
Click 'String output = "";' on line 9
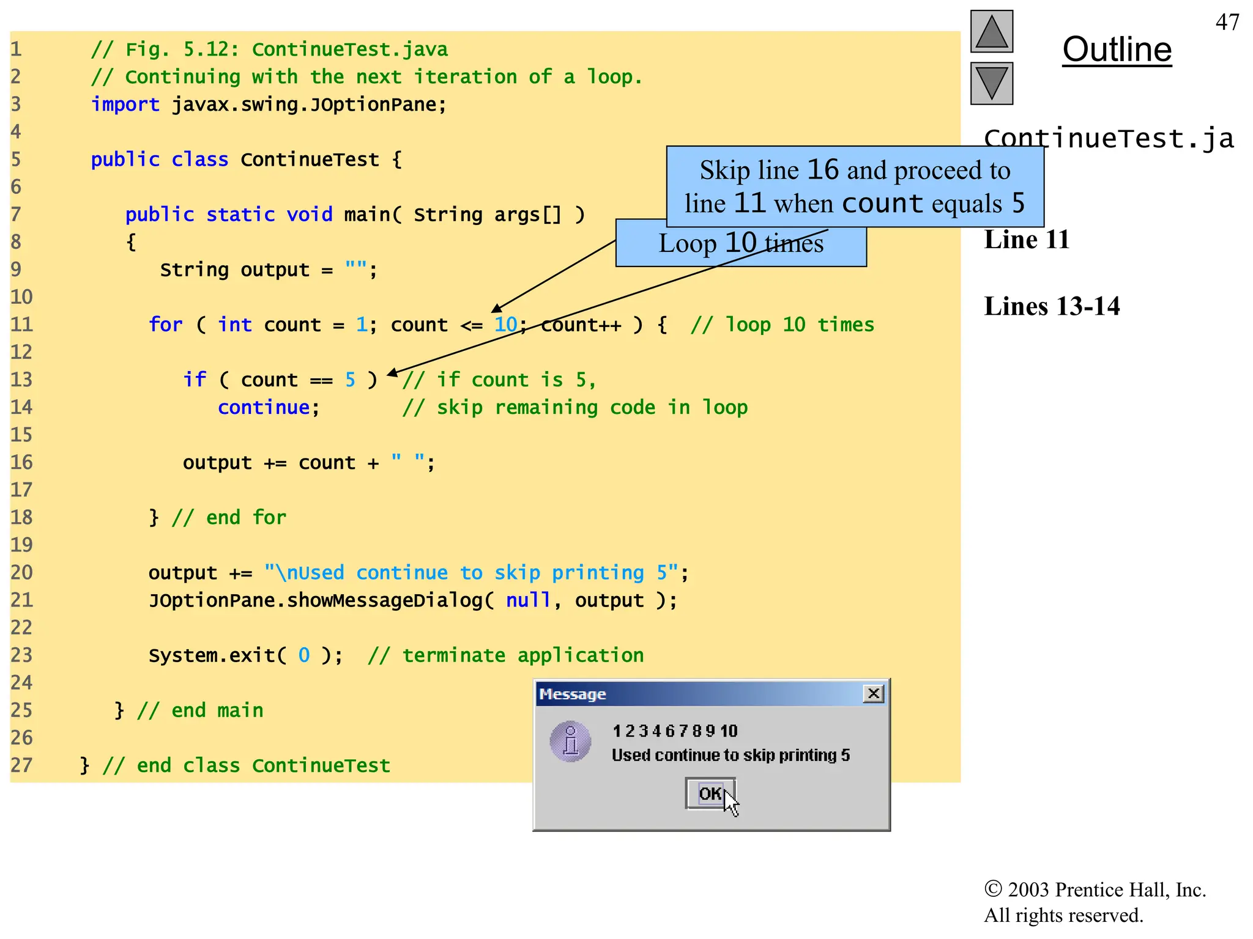pos(269,270)
